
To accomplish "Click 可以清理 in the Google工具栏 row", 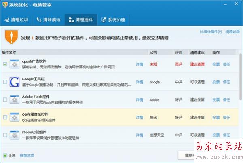I will (197, 82).
